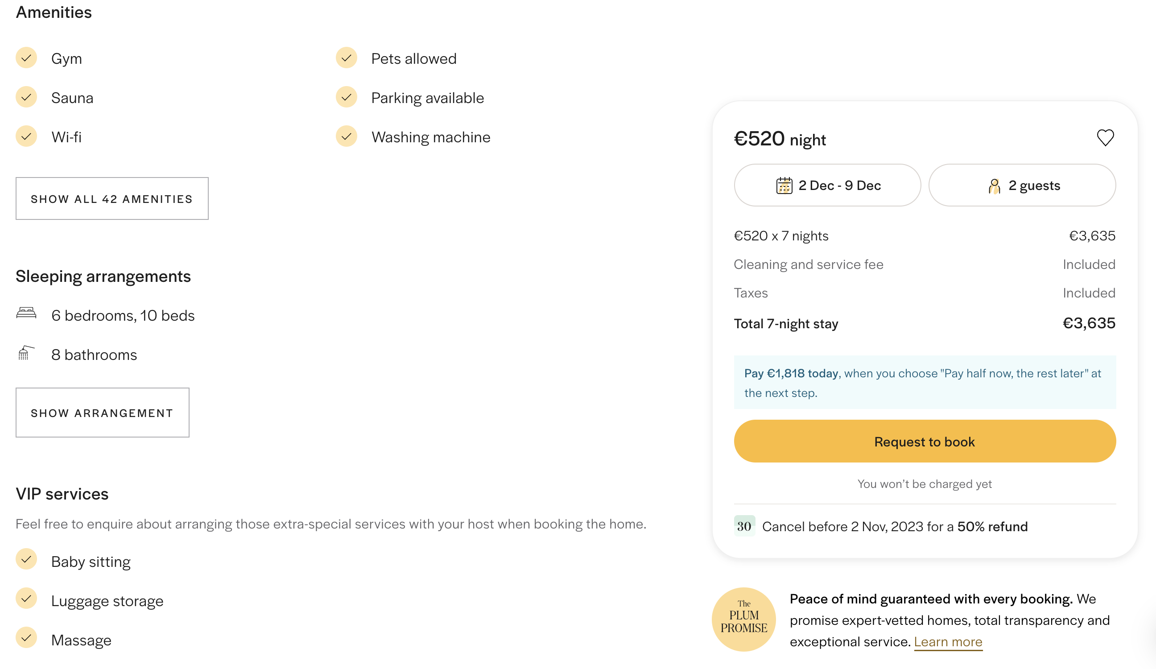Click the Massage service checkmark

pyautogui.click(x=26, y=637)
